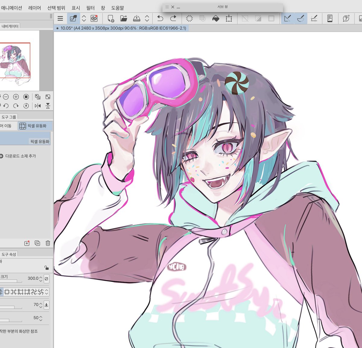Create a new canvas file
362x348 pixels.
(x=111, y=19)
